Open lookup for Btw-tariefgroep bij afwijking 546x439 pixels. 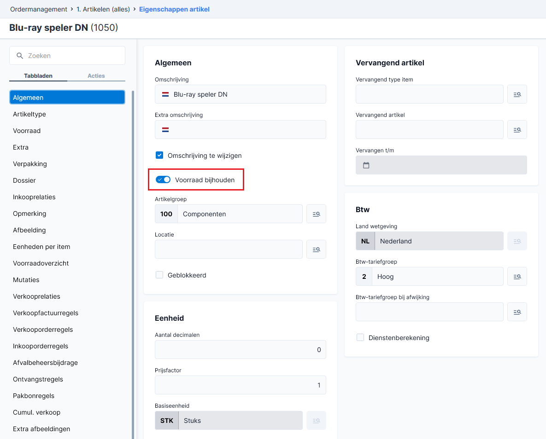tap(517, 312)
